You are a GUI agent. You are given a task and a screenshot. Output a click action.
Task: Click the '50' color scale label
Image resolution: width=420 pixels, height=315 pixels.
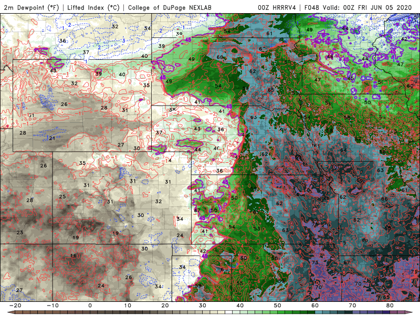278,306
